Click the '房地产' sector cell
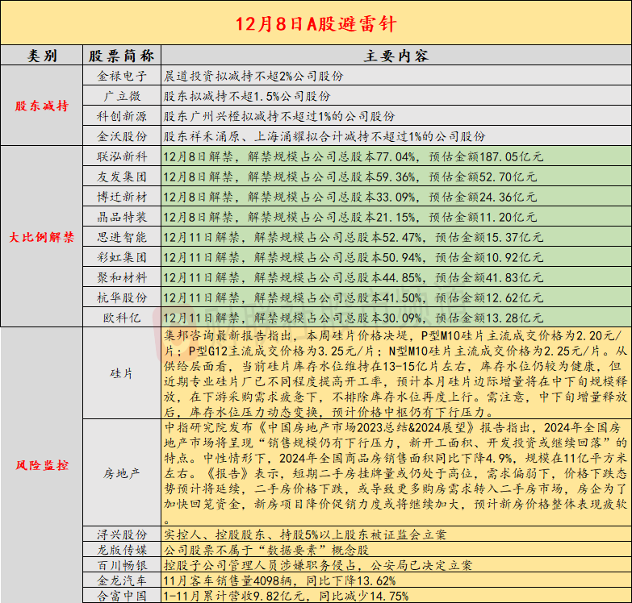This screenshot has width=632, height=603. [122, 473]
